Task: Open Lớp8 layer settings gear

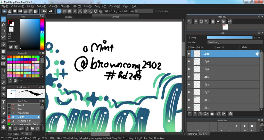Action: click(257, 54)
